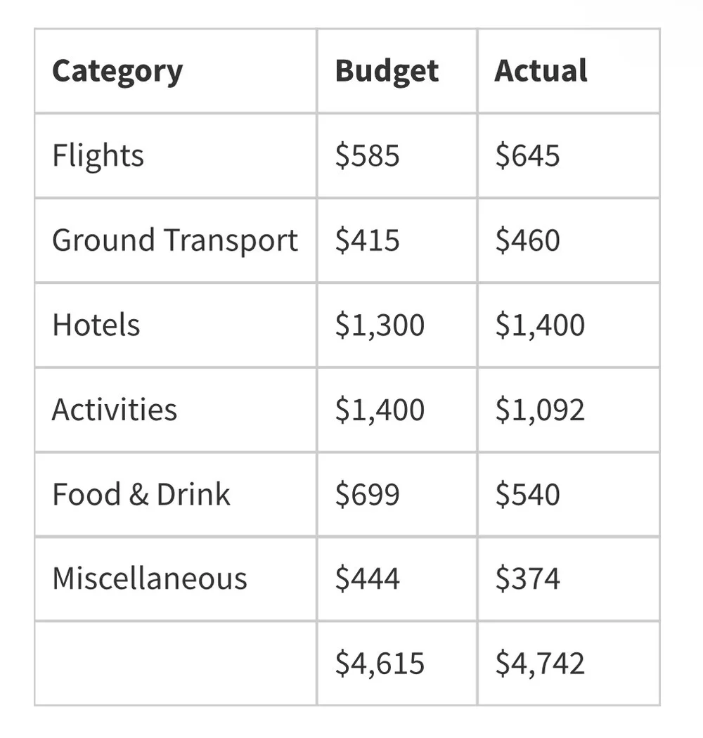Select the Flights budget cell $585
Viewport: 703px width, 738px height.
pos(397,156)
